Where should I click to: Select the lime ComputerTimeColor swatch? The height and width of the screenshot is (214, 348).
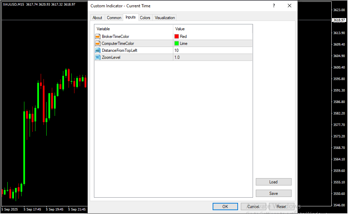(177, 43)
